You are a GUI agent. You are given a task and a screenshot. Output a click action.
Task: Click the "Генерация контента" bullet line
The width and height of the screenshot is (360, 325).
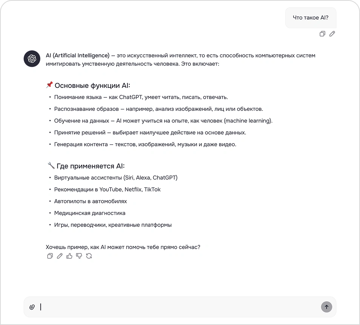coord(145,144)
